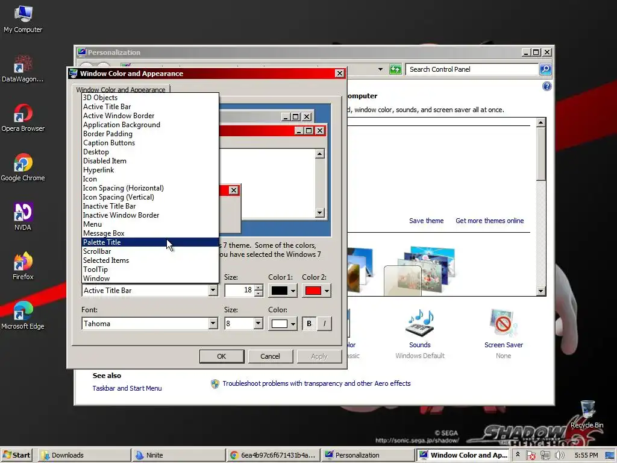Open Get more themes online link
The height and width of the screenshot is (463, 617).
489,221
